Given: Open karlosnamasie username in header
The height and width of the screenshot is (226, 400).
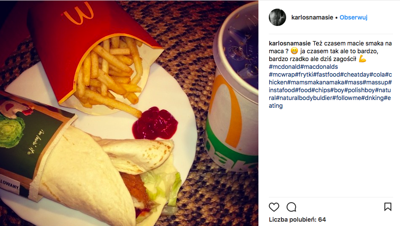Looking at the screenshot, I should 312,17.
